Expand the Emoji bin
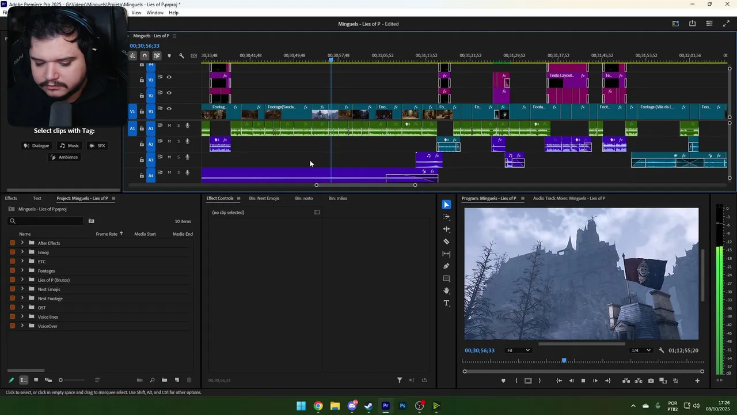 point(22,252)
